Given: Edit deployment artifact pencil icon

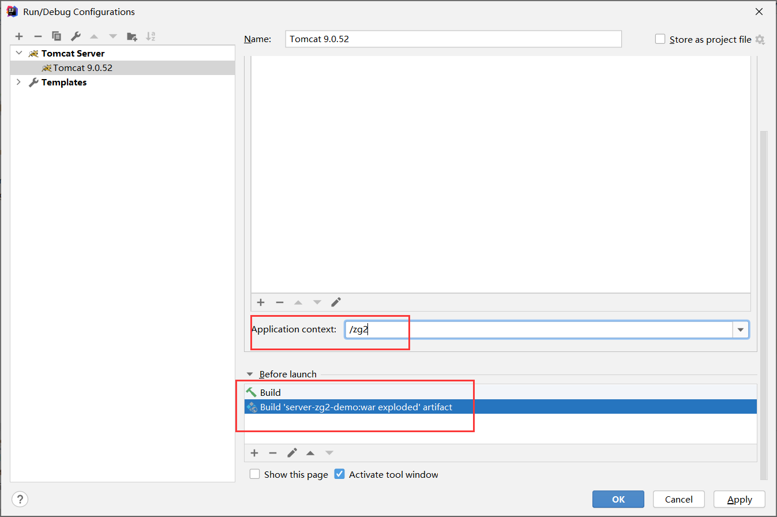Looking at the screenshot, I should click(x=336, y=302).
